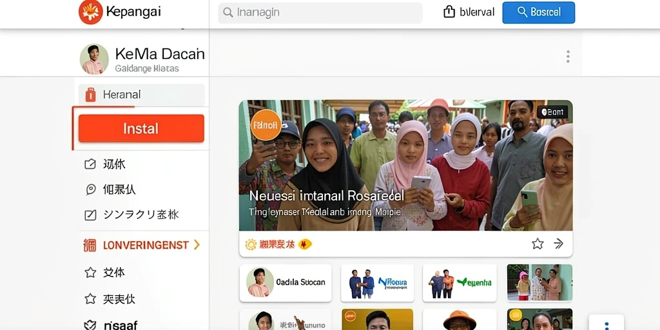Click the edit-square icon in sidebar
660x330 pixels.
(x=90, y=215)
